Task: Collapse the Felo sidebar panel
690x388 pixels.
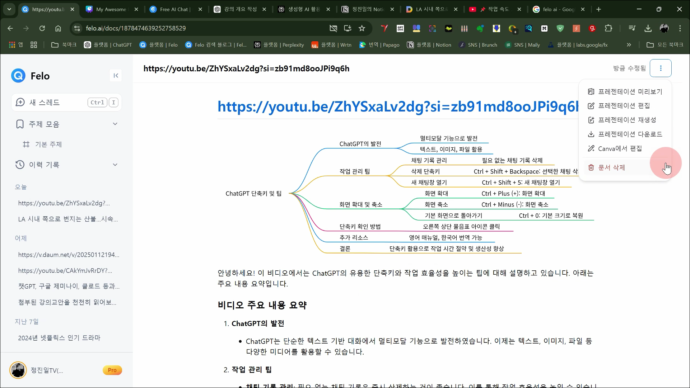Action: [116, 75]
